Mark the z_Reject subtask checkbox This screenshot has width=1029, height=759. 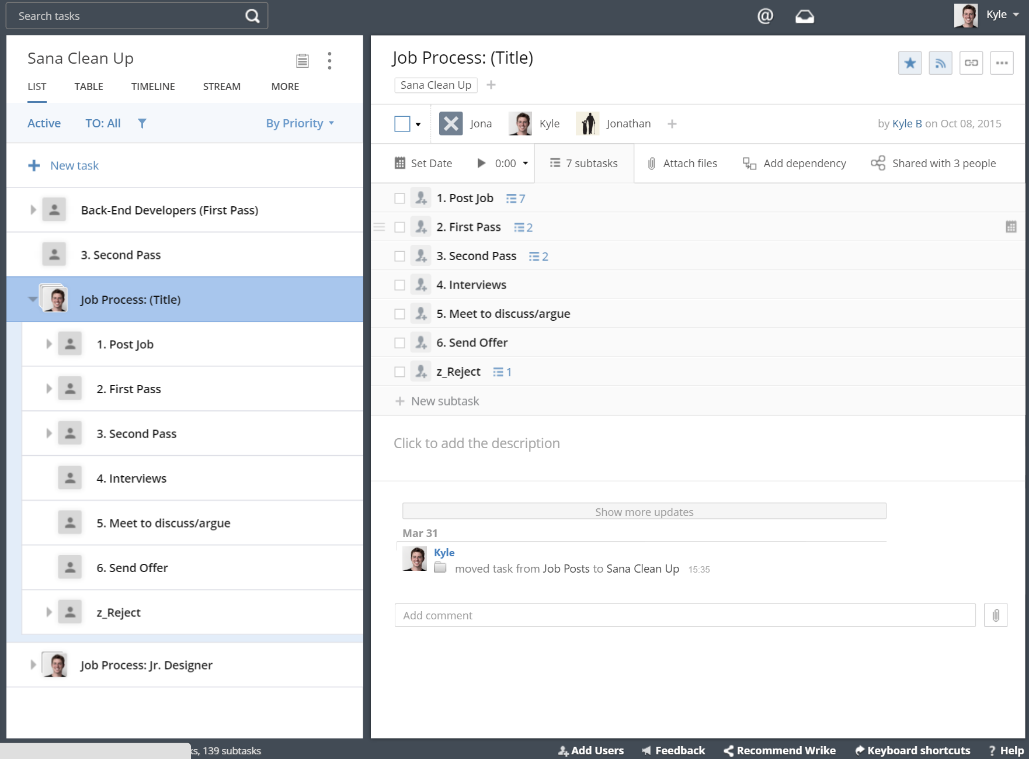(399, 372)
